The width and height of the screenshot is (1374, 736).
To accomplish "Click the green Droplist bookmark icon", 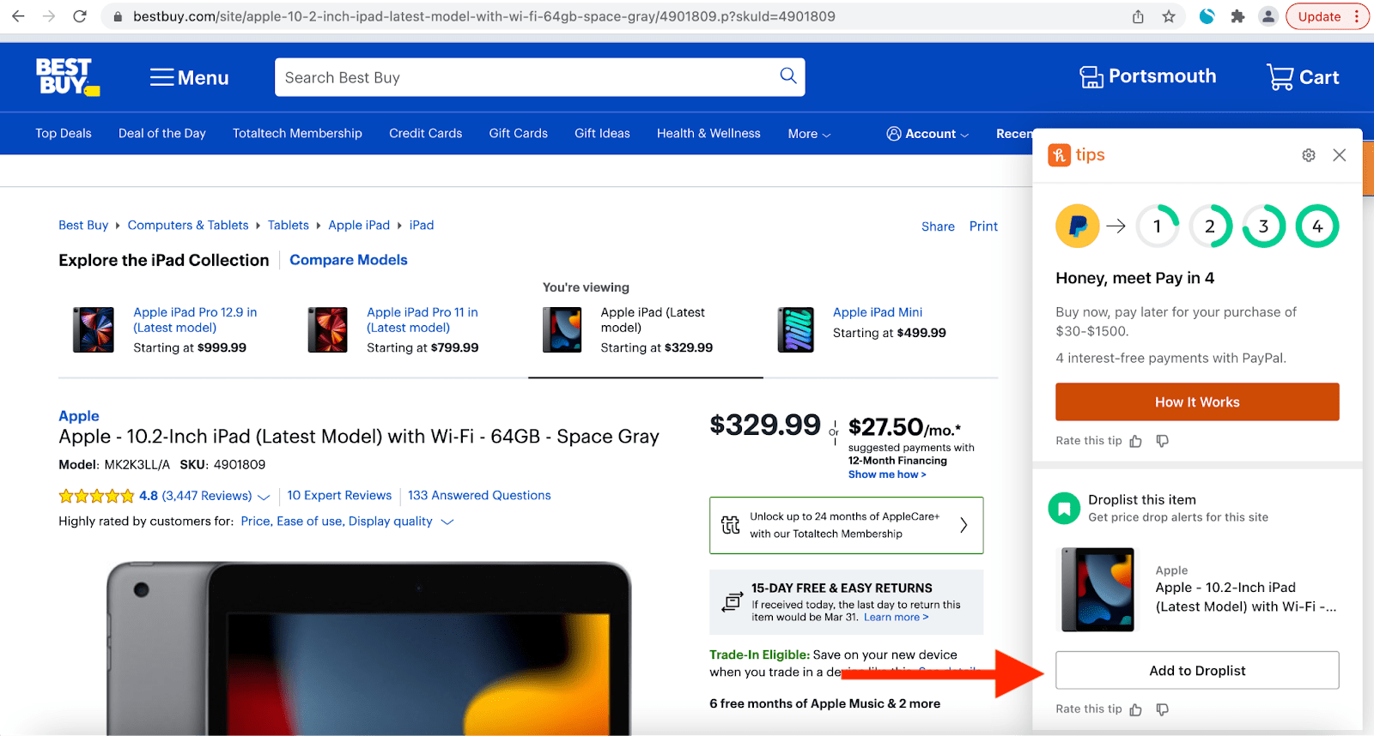I will pyautogui.click(x=1064, y=508).
